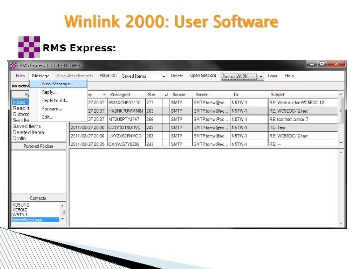This screenshot has width=358, height=269.
Task: Open the Pactor WL2K session dropdown
Action: point(242,76)
